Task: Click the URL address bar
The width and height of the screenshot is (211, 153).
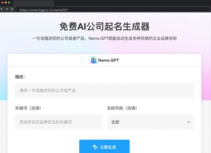Action: pos(113,10)
